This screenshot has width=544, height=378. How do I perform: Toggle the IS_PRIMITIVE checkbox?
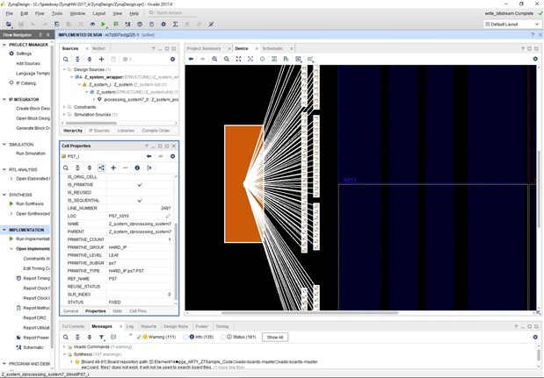tap(139, 185)
